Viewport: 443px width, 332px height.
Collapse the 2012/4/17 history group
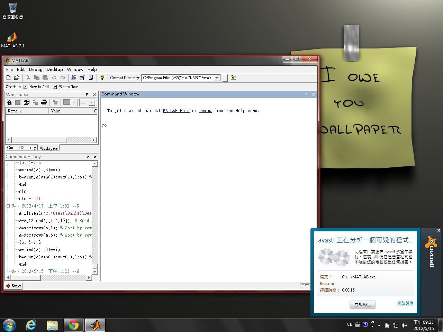click(x=8, y=206)
